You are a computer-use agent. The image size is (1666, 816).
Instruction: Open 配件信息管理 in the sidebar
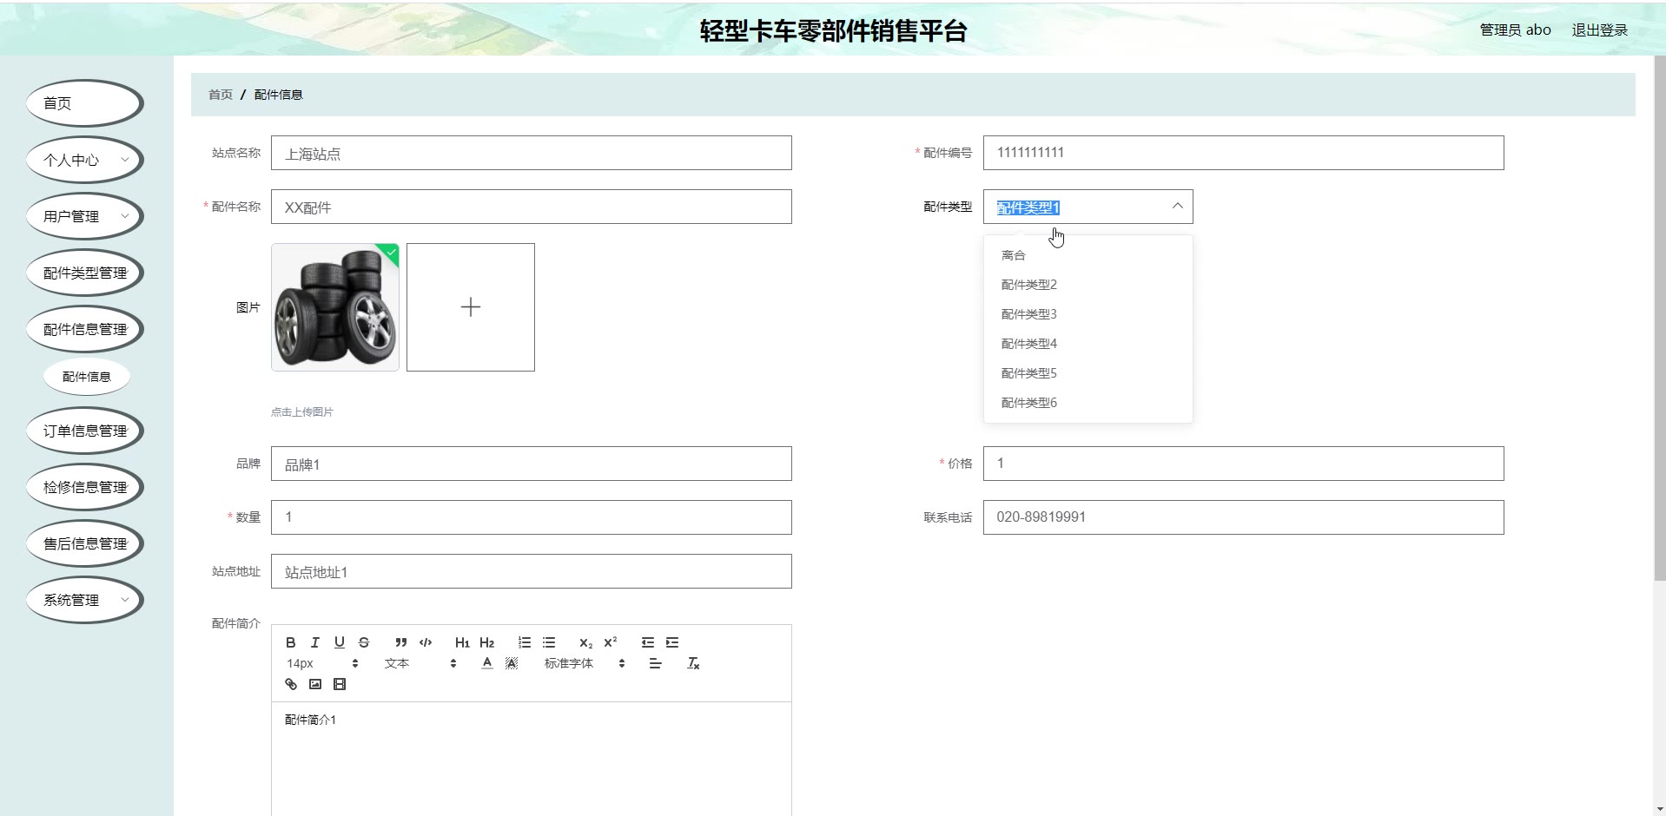[84, 329]
